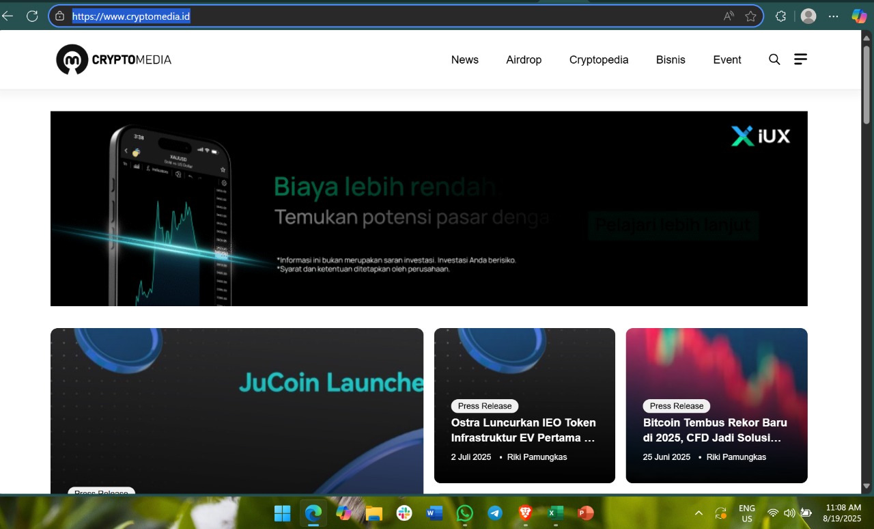Click the iUX advertisement banner
This screenshot has height=529, width=874.
pos(429,208)
